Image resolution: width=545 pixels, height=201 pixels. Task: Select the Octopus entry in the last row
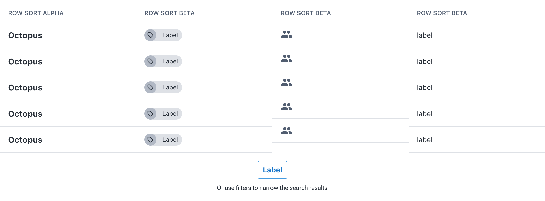(x=25, y=140)
